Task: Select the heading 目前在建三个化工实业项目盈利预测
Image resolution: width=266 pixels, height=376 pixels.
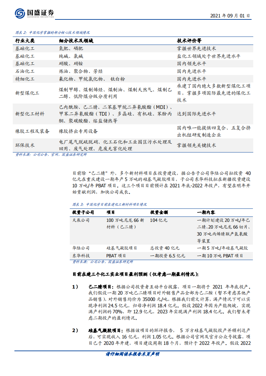Action: click(x=136, y=274)
